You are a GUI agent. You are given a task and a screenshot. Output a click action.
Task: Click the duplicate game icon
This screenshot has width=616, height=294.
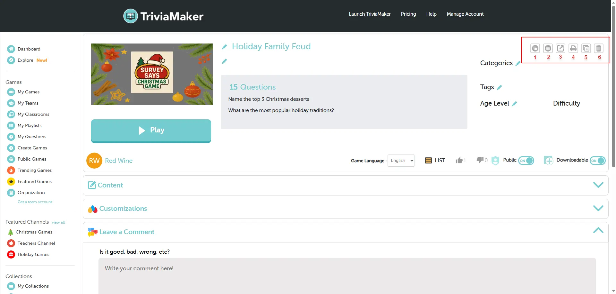pos(586,48)
